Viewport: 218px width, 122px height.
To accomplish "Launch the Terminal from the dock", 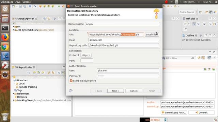I will pos(5,28).
